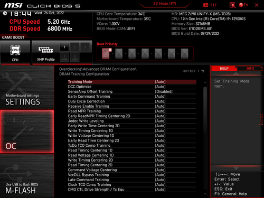The width and height of the screenshot is (264, 198).
Task: Select VccDLL Bypass Training row
Action: pos(132,175)
